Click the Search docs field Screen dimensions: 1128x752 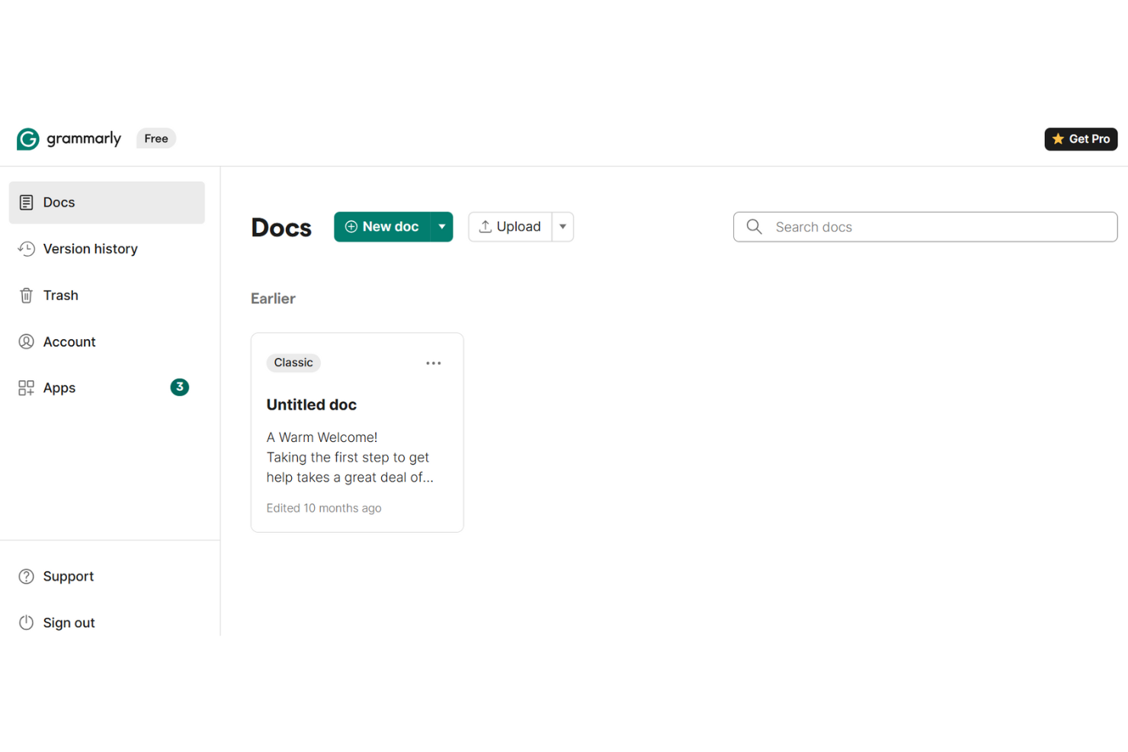pyautogui.click(x=925, y=227)
